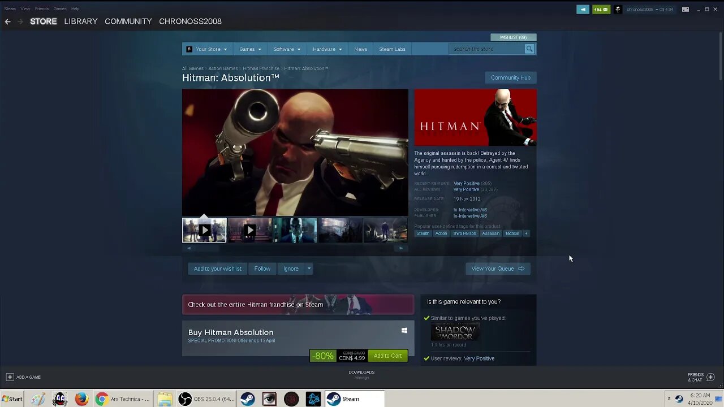Open the Help menu
This screenshot has height=407, width=724.
pyautogui.click(x=75, y=8)
